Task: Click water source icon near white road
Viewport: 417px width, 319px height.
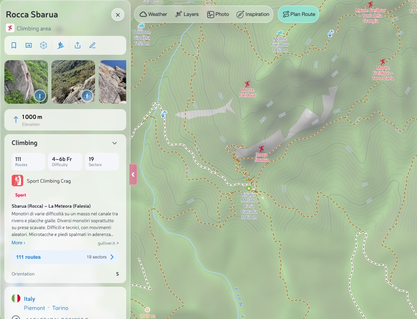Action: coord(164,114)
